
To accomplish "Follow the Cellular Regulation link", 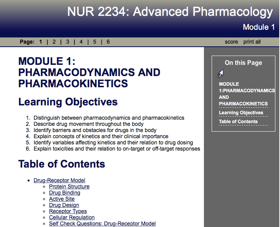I will [72, 217].
